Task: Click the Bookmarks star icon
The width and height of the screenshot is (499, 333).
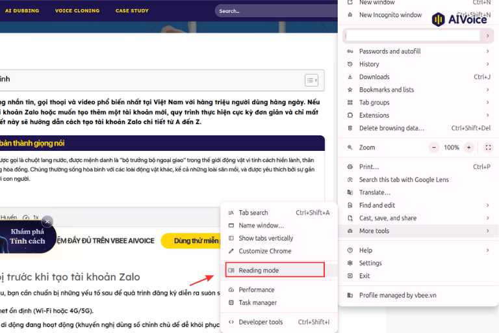Action: tap(350, 90)
